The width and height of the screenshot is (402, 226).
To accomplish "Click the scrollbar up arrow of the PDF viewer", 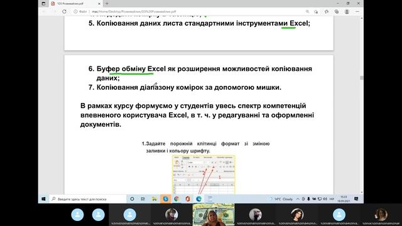I will point(362,18).
